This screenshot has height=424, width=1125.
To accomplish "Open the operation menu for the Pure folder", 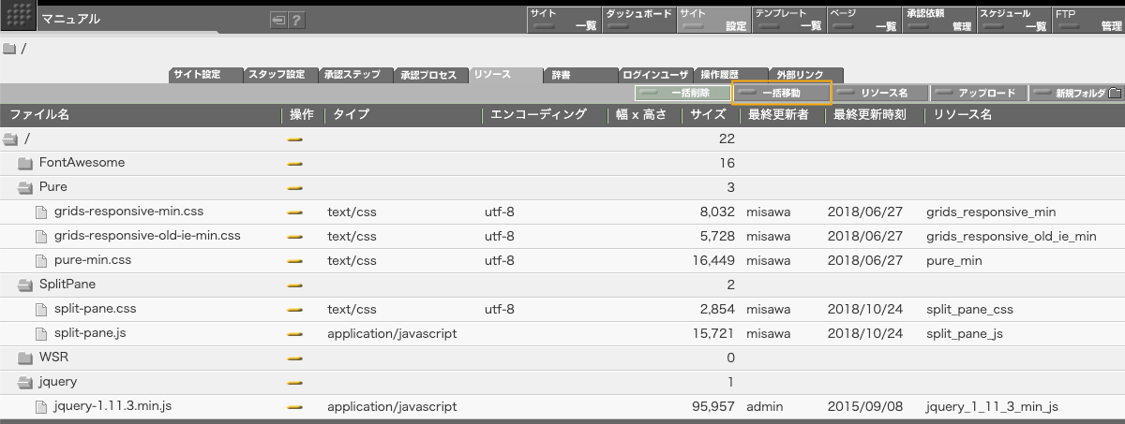I will [295, 187].
